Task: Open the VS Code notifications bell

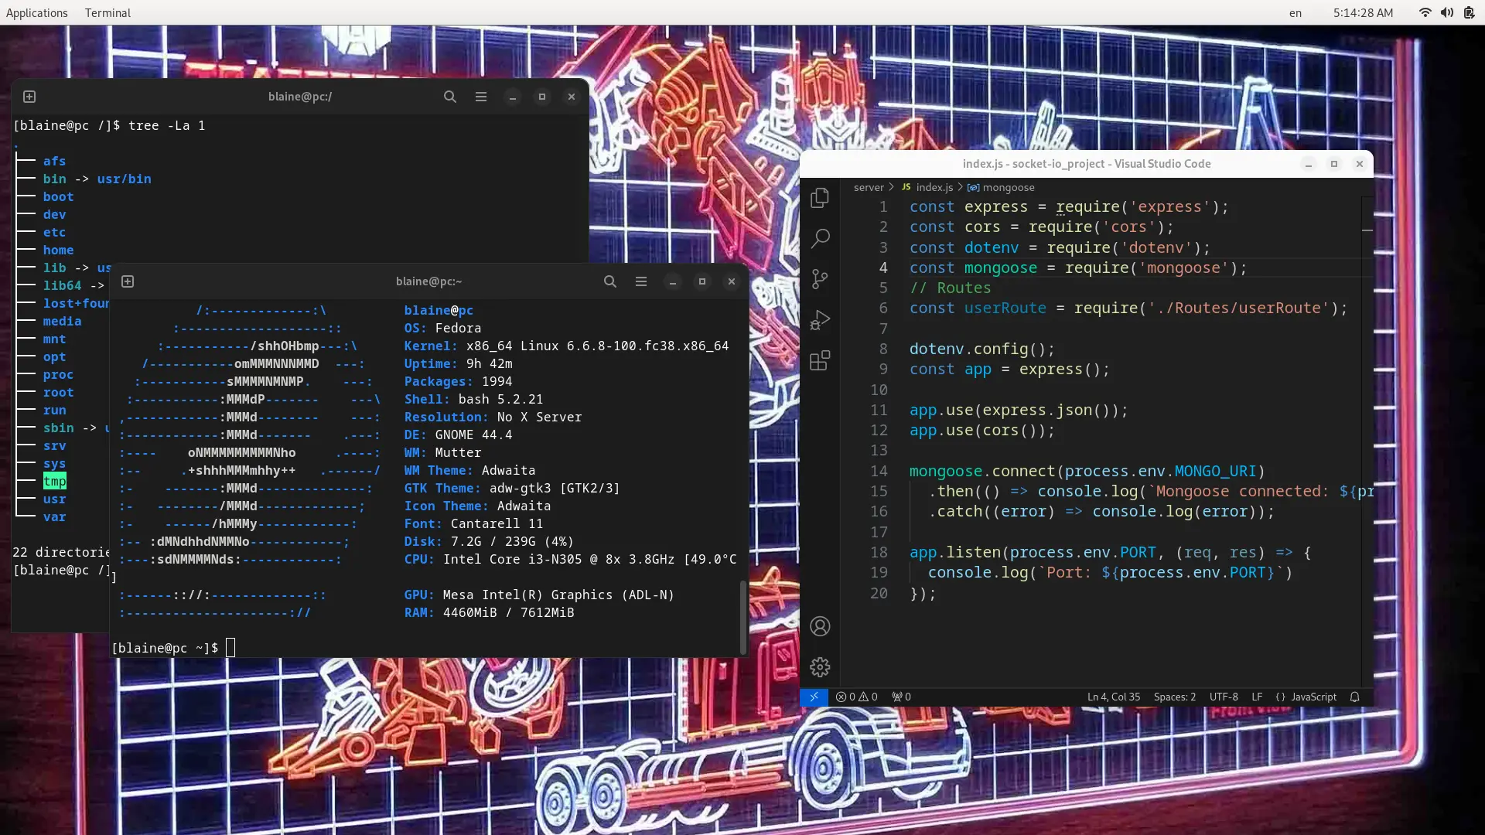Action: pos(1354,697)
